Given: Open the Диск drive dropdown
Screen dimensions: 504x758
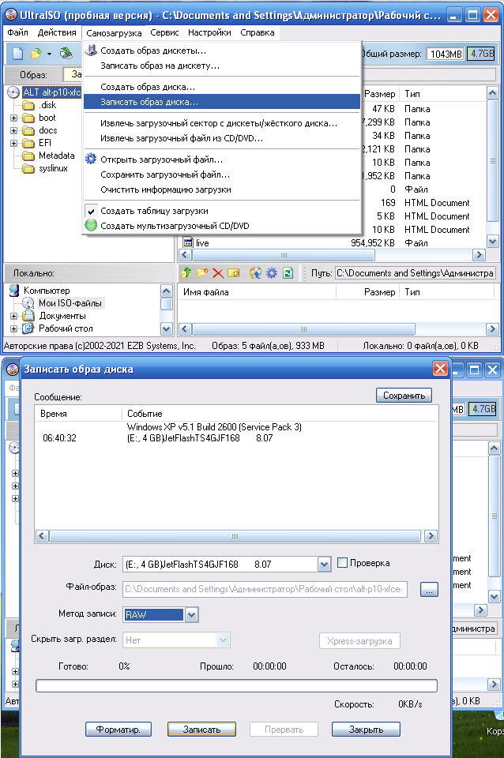Looking at the screenshot, I should pyautogui.click(x=324, y=564).
